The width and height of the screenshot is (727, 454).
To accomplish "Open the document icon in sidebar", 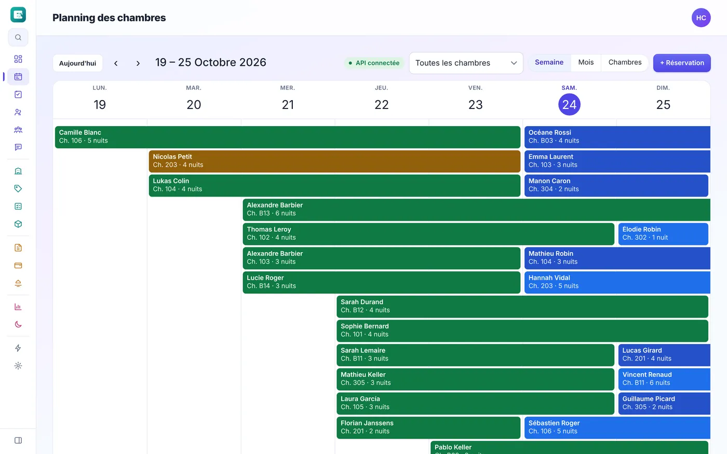I will click(x=18, y=248).
